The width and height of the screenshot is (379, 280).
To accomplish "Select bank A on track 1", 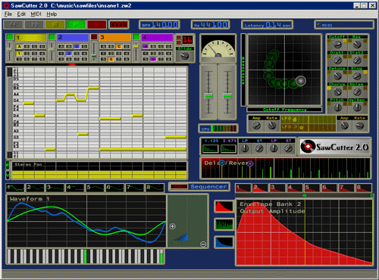I will [x=19, y=47].
